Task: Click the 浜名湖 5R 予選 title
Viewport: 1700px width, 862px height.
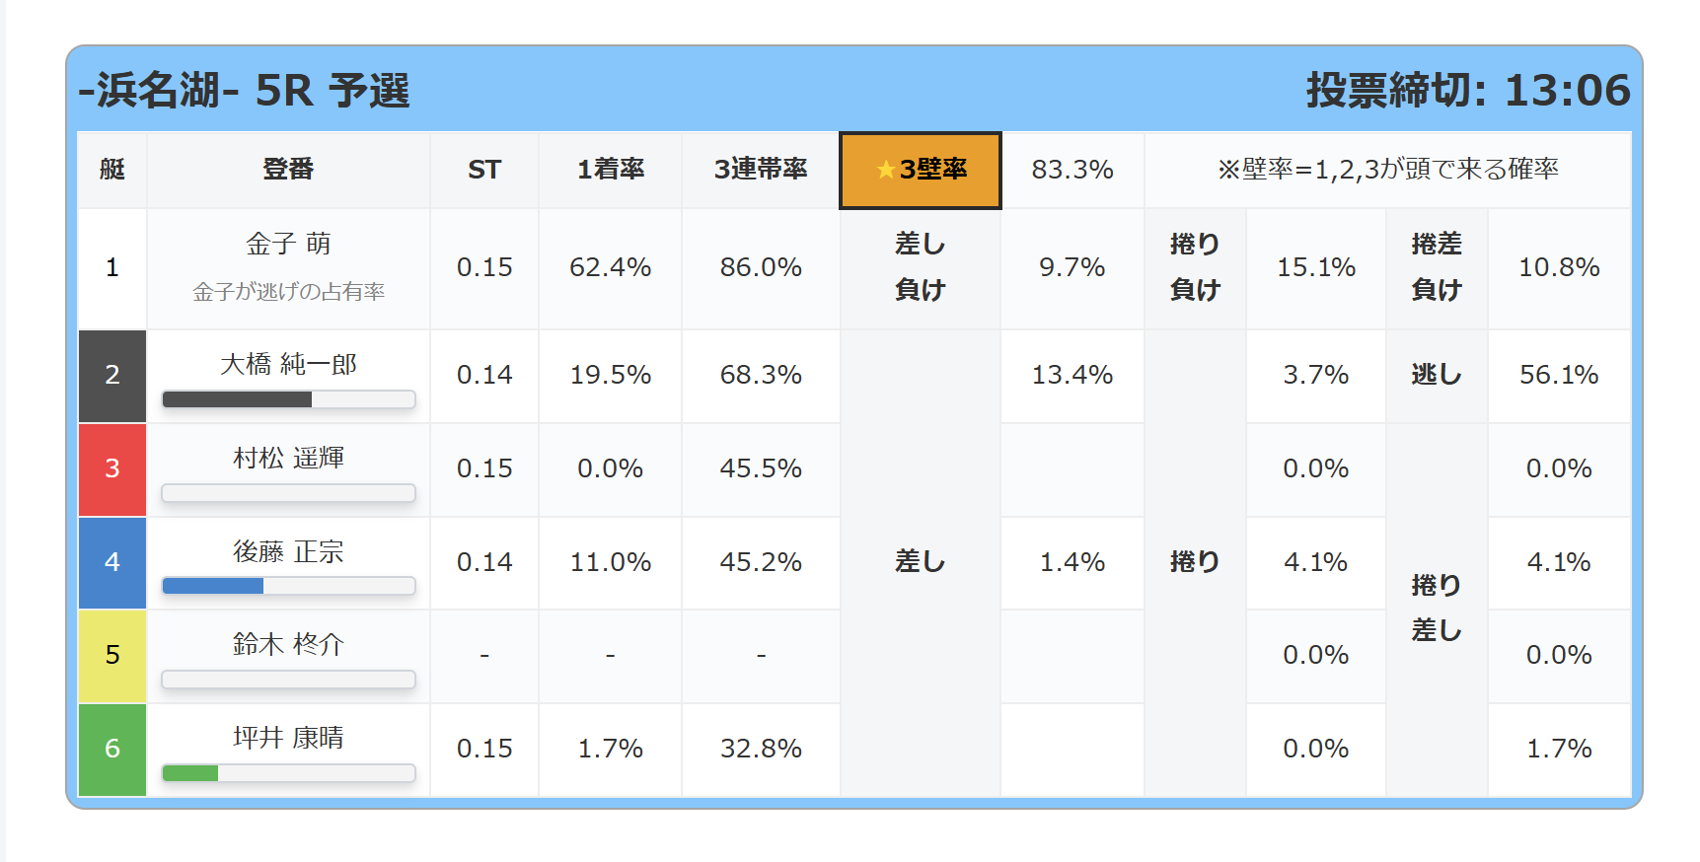Action: click(x=244, y=91)
